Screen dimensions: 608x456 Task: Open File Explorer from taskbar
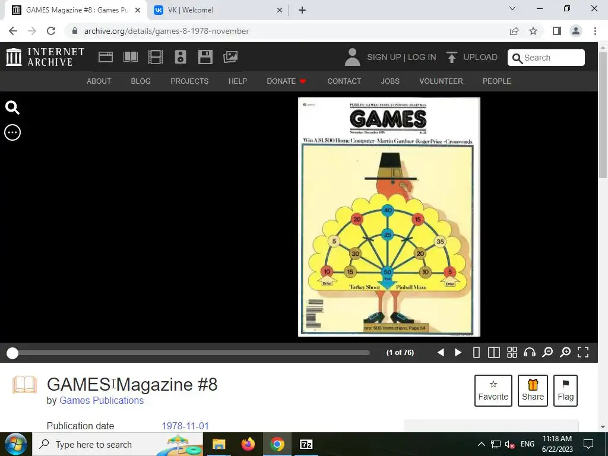click(218, 444)
